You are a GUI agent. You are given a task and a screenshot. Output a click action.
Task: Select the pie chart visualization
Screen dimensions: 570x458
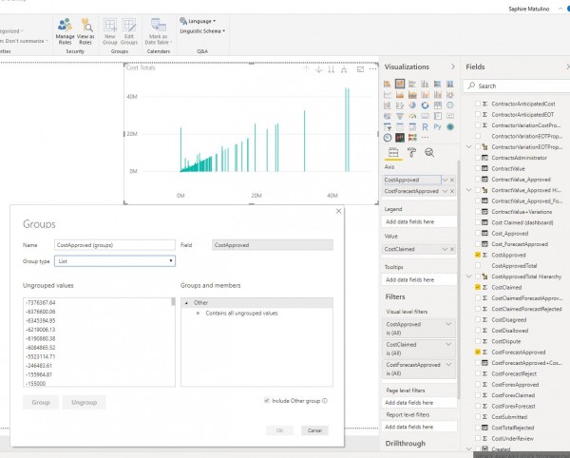click(412, 105)
